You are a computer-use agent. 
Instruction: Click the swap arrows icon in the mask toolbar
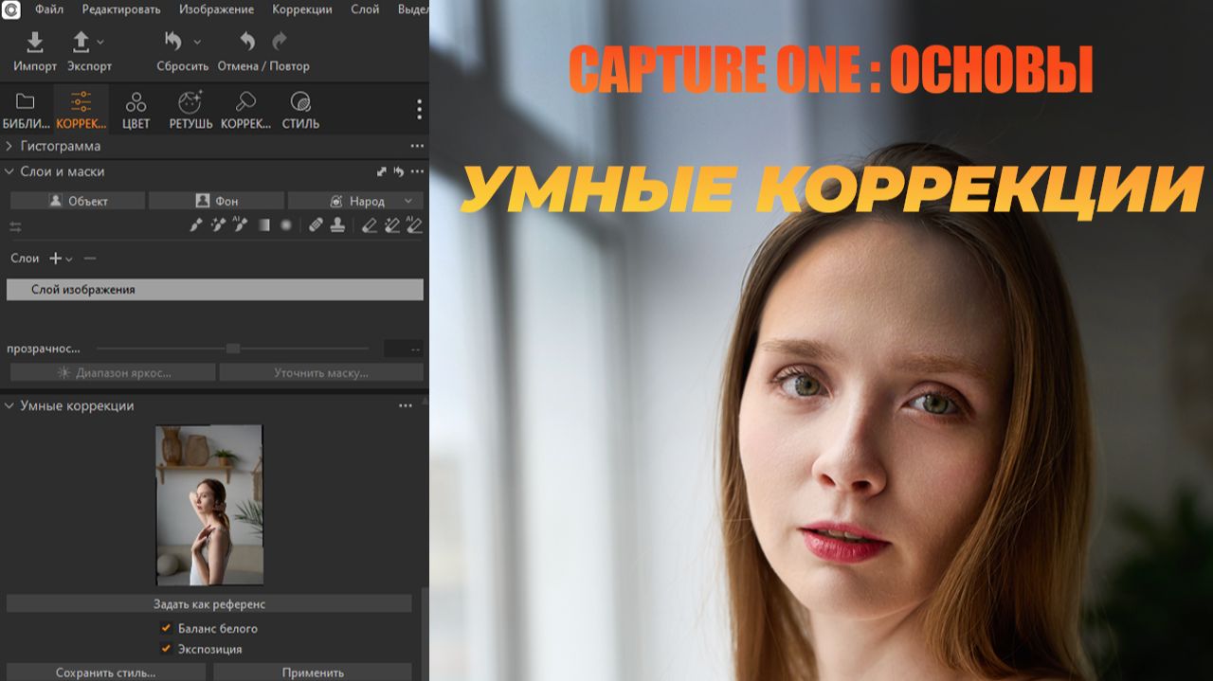[15, 226]
